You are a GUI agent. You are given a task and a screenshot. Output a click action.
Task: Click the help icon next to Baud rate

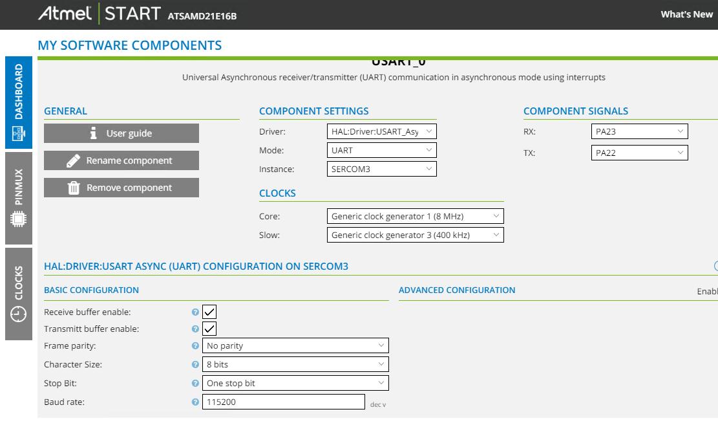194,402
